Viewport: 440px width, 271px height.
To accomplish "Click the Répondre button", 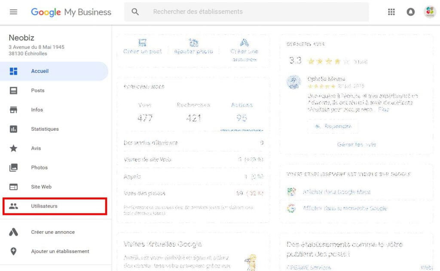I will pos(333,126).
